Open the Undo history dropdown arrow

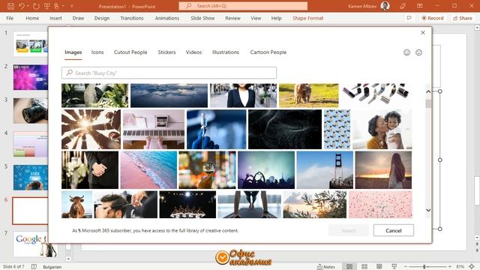click(x=28, y=6)
